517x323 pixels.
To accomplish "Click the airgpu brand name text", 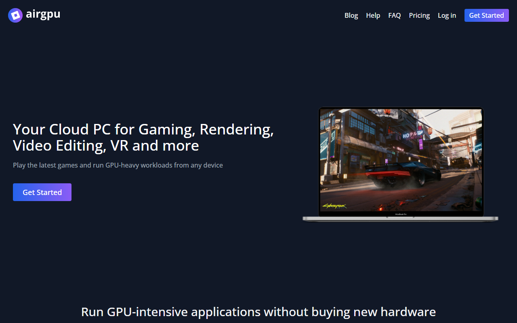I will (x=43, y=15).
